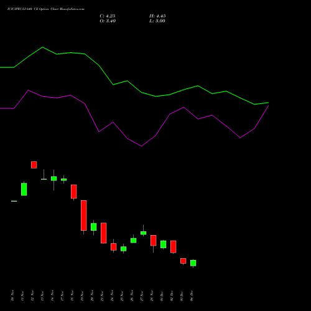Click the 14 Nov date label
The width and height of the screenshot is (311, 311).
[x=52, y=295]
